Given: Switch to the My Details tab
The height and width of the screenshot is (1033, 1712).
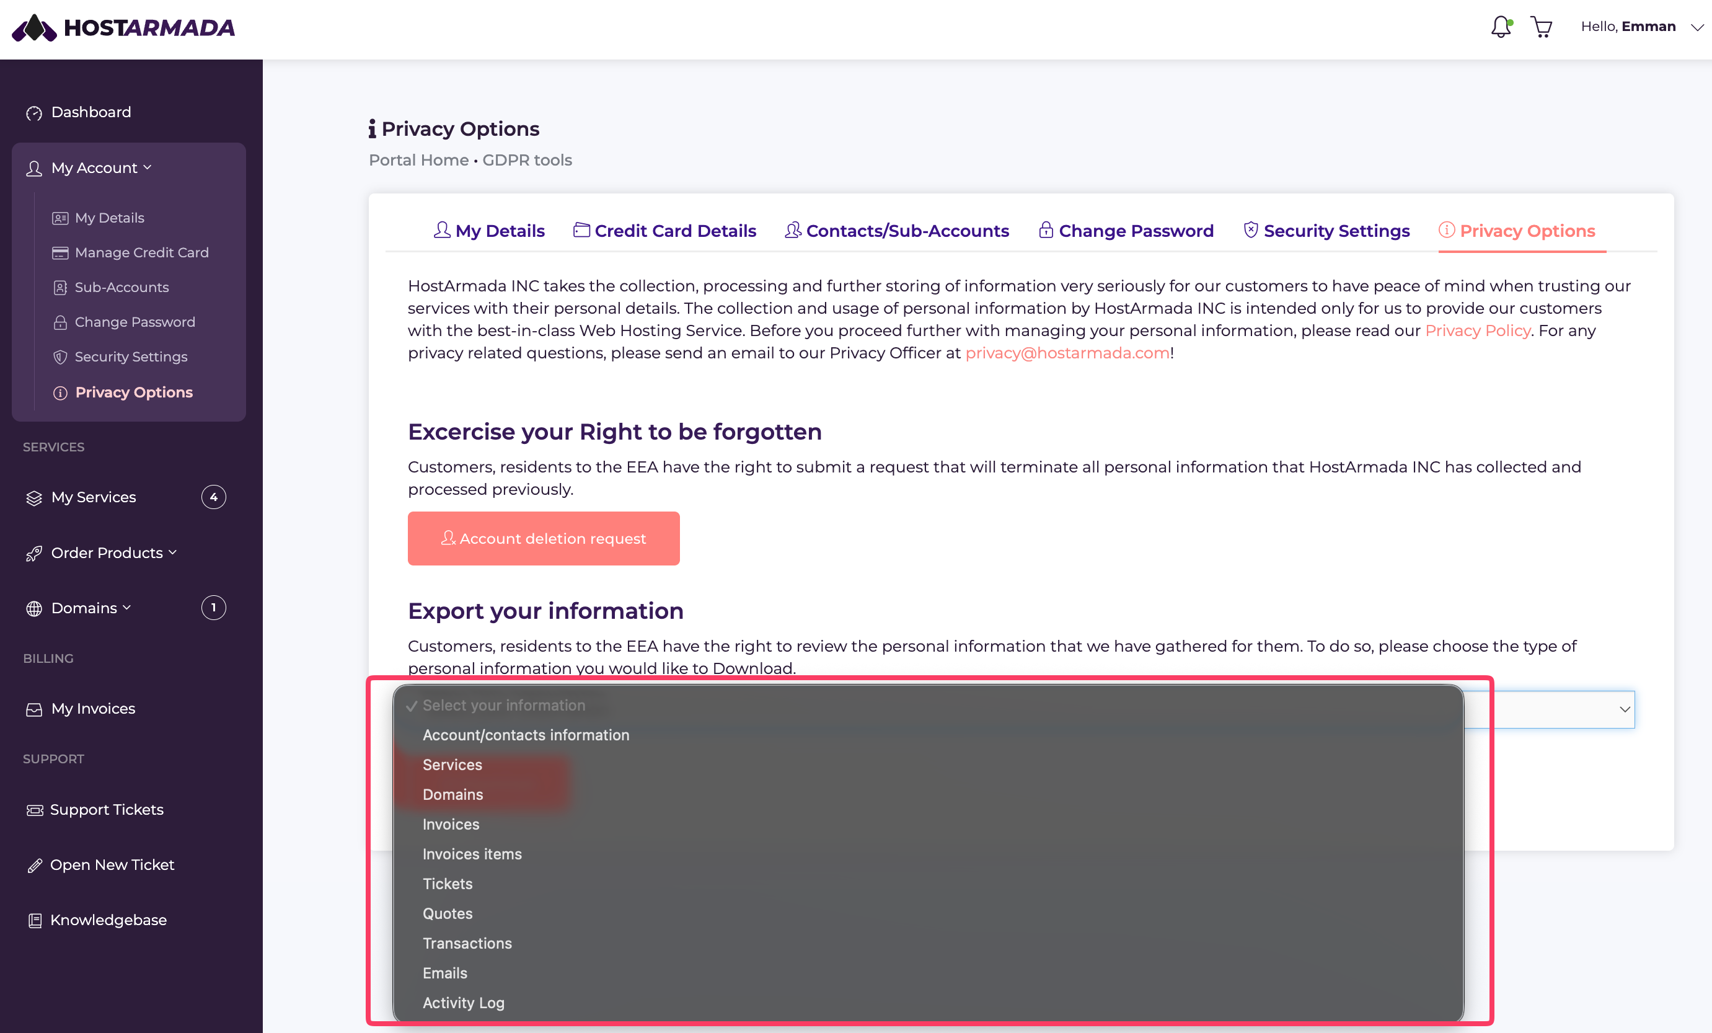Looking at the screenshot, I should (489, 230).
